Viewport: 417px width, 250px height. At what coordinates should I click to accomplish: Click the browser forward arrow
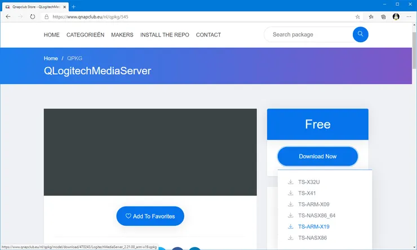coord(20,17)
